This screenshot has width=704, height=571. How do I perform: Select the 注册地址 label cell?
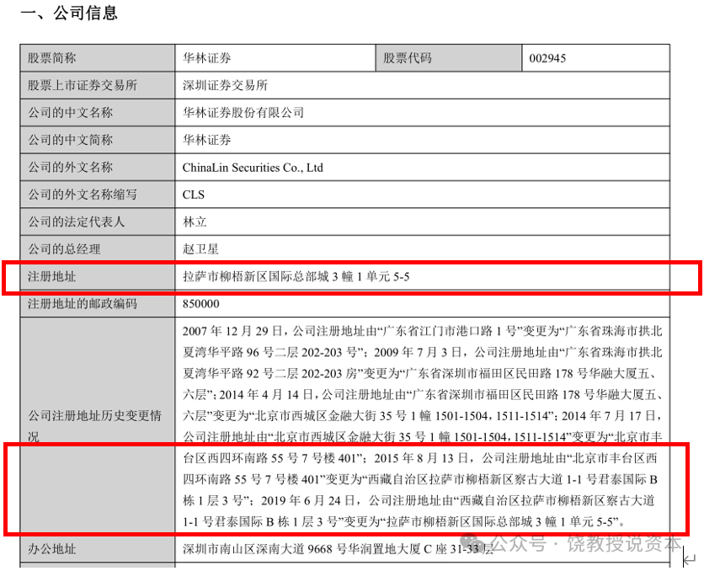(x=98, y=276)
